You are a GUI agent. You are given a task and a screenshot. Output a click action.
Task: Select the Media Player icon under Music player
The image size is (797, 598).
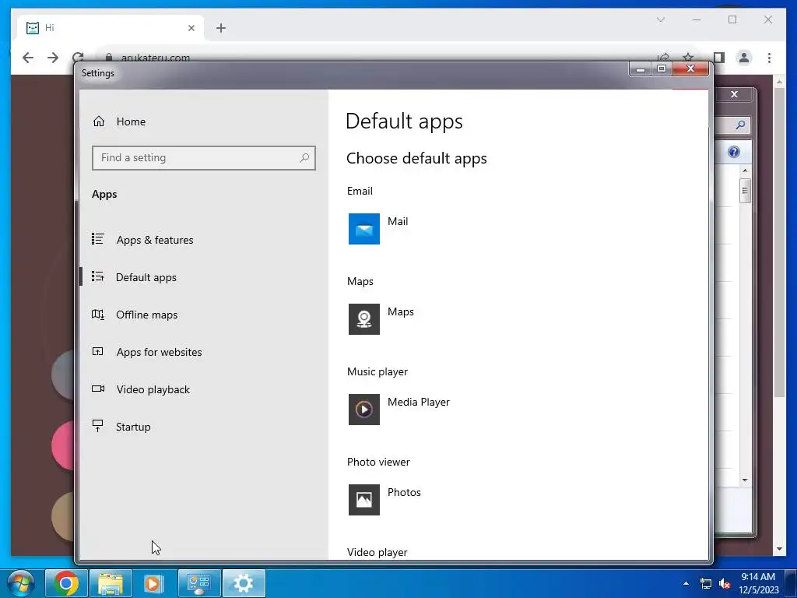pos(364,410)
